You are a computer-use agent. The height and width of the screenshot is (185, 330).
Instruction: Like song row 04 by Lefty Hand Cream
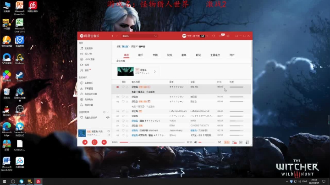tap(123, 111)
